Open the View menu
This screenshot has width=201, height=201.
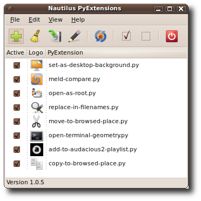coord(56,19)
